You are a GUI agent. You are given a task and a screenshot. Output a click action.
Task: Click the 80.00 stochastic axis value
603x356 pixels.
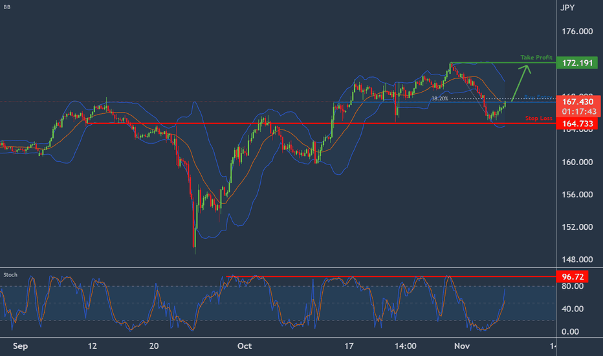tap(573, 286)
